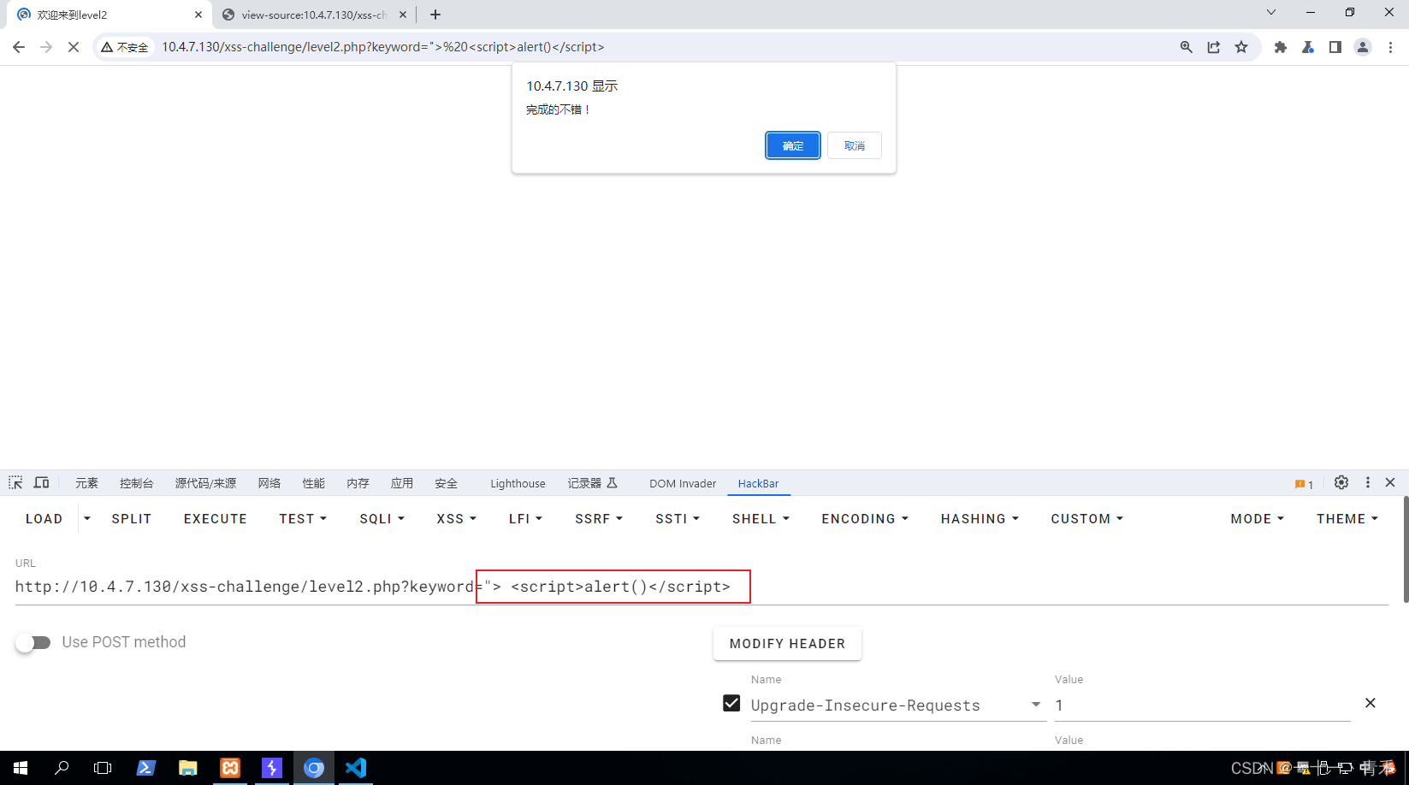Screen dimensions: 1409x785
Task: Open the Extensions puzzle icon
Action: (1281, 47)
